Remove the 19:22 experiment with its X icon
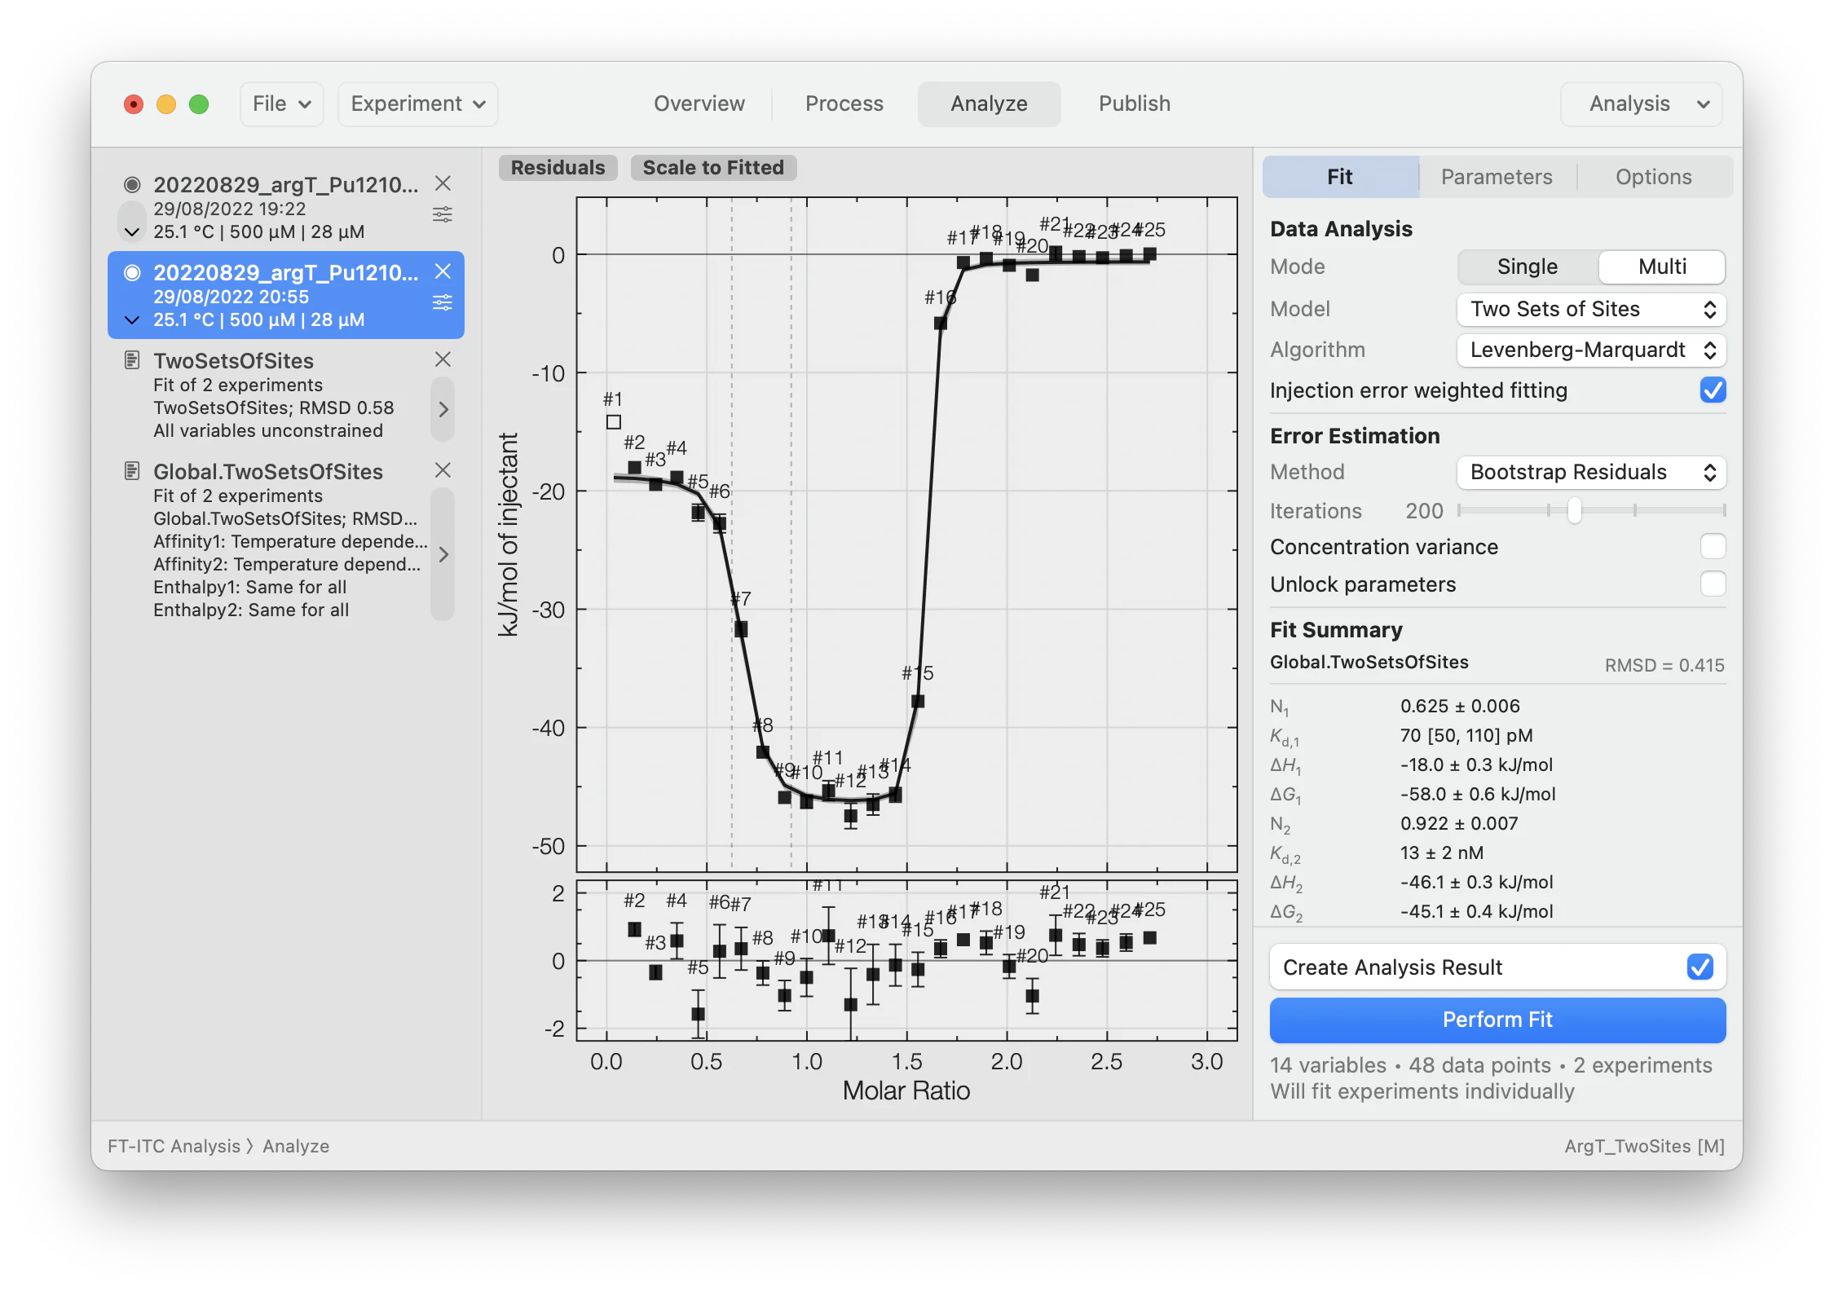The width and height of the screenshot is (1834, 1291). pyautogui.click(x=443, y=183)
